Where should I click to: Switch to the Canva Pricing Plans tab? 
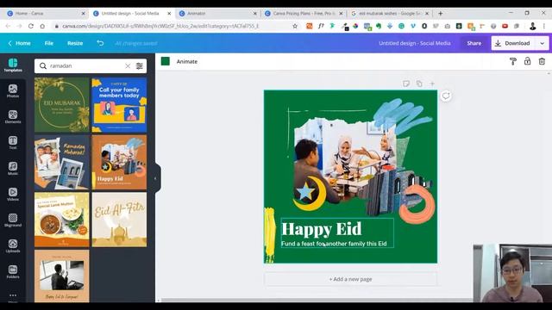[303, 14]
